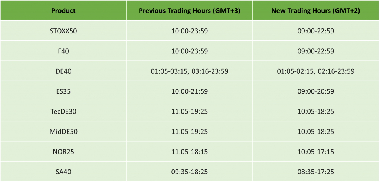The width and height of the screenshot is (380, 182).
Task: Select STOXX50 new hours 09:00-22:59
Action: point(315,31)
